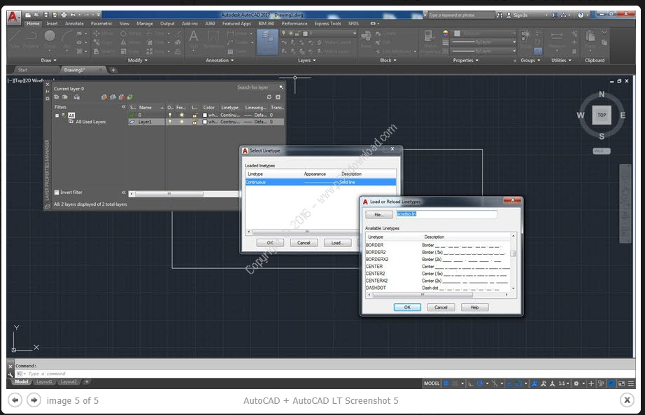Open the Manage ribbon tab
Screen dimensions: 645x415
(x=144, y=24)
